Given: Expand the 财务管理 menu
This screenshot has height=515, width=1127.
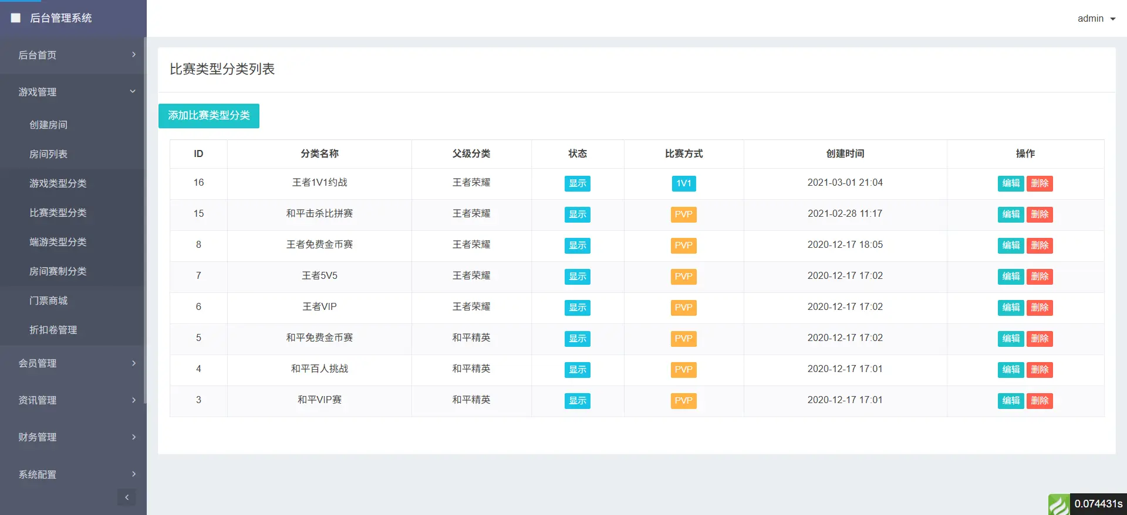Looking at the screenshot, I should click(73, 437).
